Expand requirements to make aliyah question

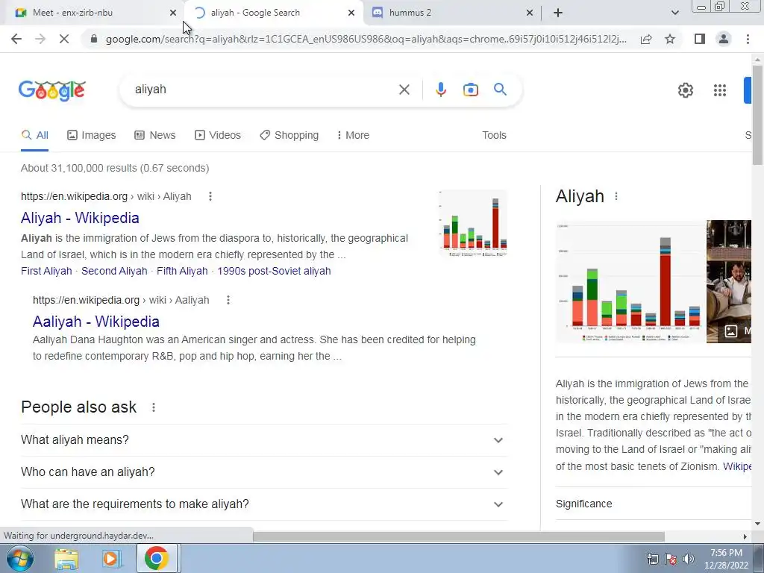(264, 504)
